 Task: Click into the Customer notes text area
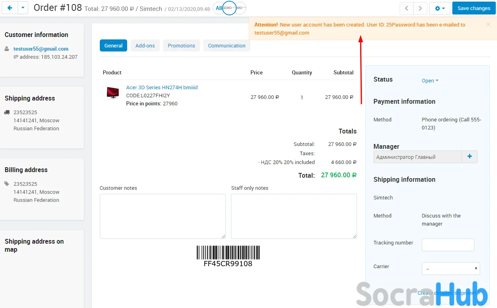[x=163, y=216]
